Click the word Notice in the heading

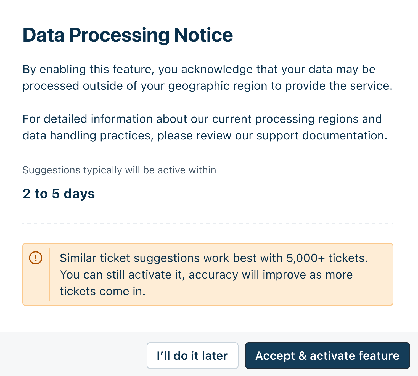coord(203,35)
